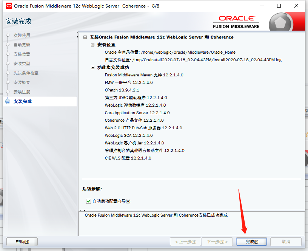Select 第三方 JDBC 驱动程序 row
This screenshot has height=251, width=308.
(x=136, y=98)
